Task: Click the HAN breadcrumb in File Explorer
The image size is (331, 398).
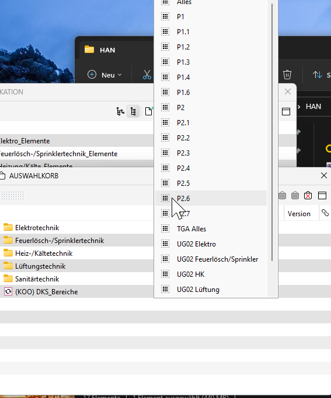Action: click(313, 107)
